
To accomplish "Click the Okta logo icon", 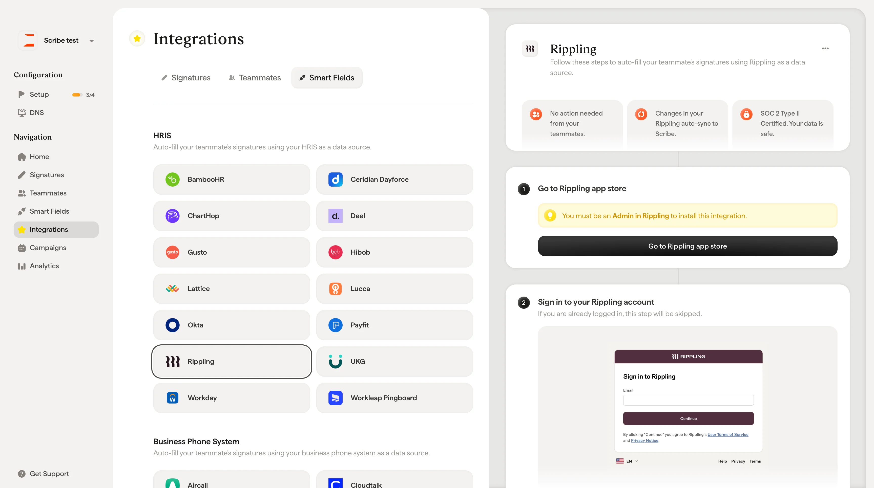I will coord(172,325).
